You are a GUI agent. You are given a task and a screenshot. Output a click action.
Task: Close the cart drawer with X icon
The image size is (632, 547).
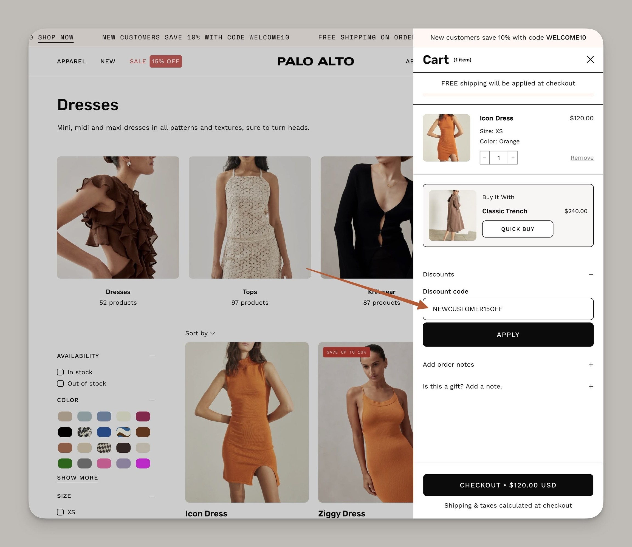(x=590, y=59)
